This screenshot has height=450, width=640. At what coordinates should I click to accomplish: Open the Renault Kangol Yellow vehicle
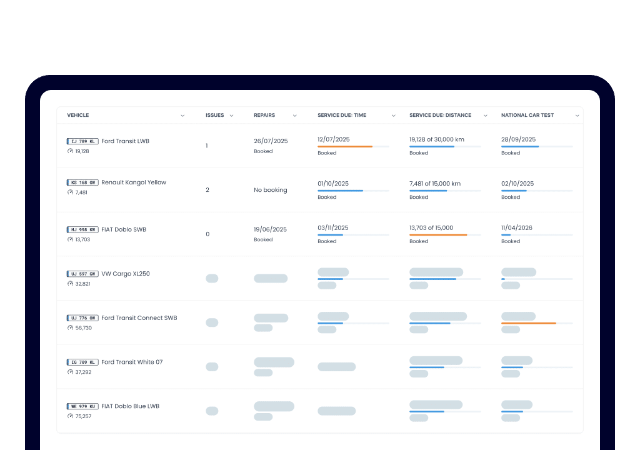point(134,182)
